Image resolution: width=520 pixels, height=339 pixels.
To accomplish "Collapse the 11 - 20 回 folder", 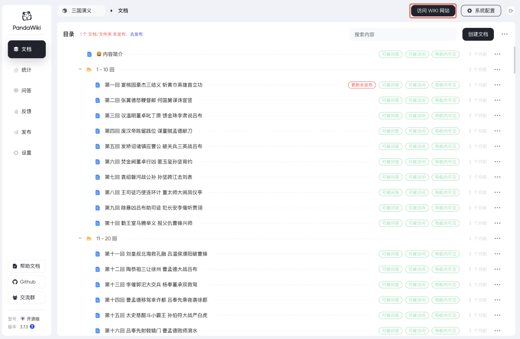I will 80,238.
